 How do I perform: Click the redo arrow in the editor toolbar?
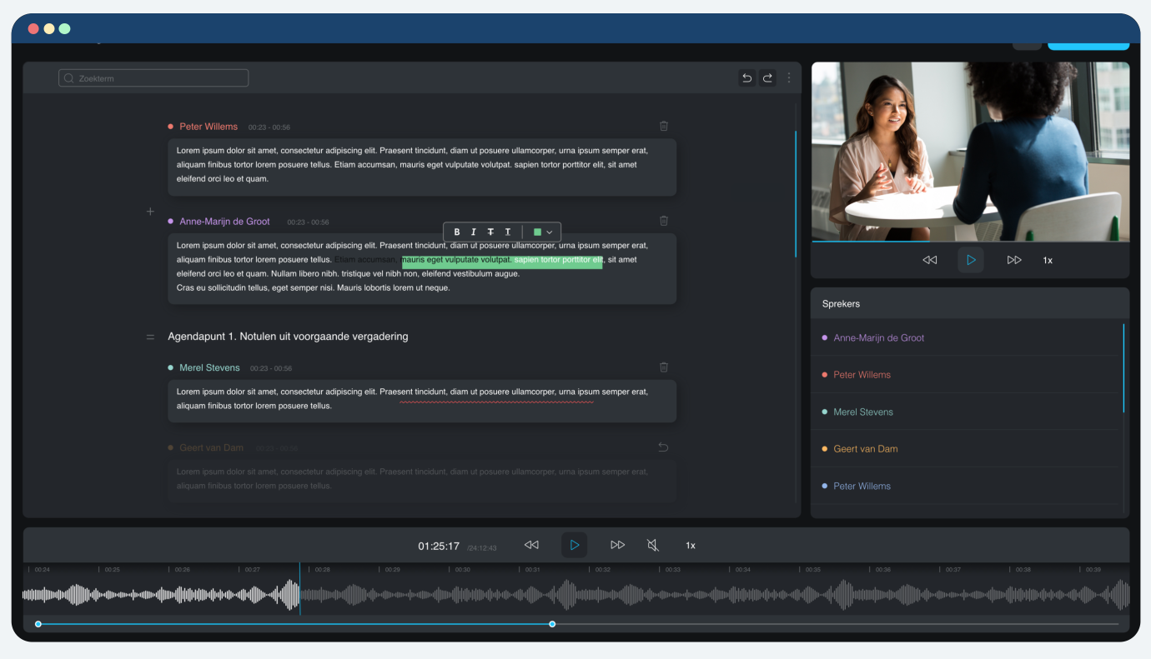[x=767, y=78]
